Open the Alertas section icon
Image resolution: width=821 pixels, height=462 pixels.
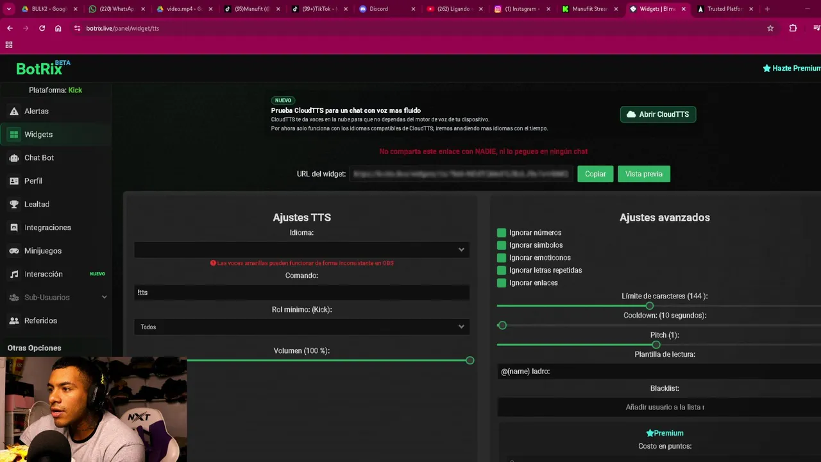coord(14,111)
